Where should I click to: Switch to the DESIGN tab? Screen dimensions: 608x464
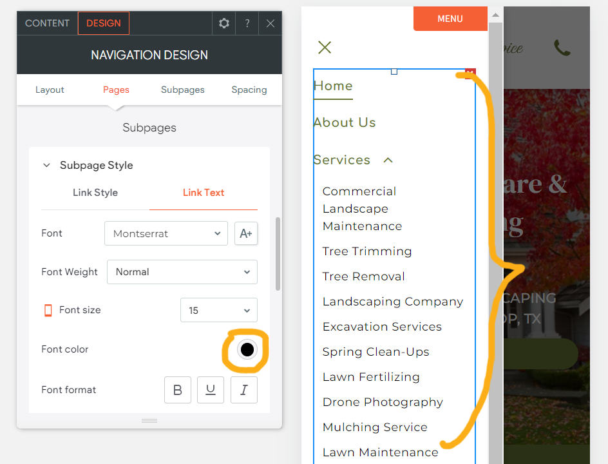[x=104, y=23]
